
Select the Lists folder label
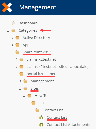coord(42,103)
